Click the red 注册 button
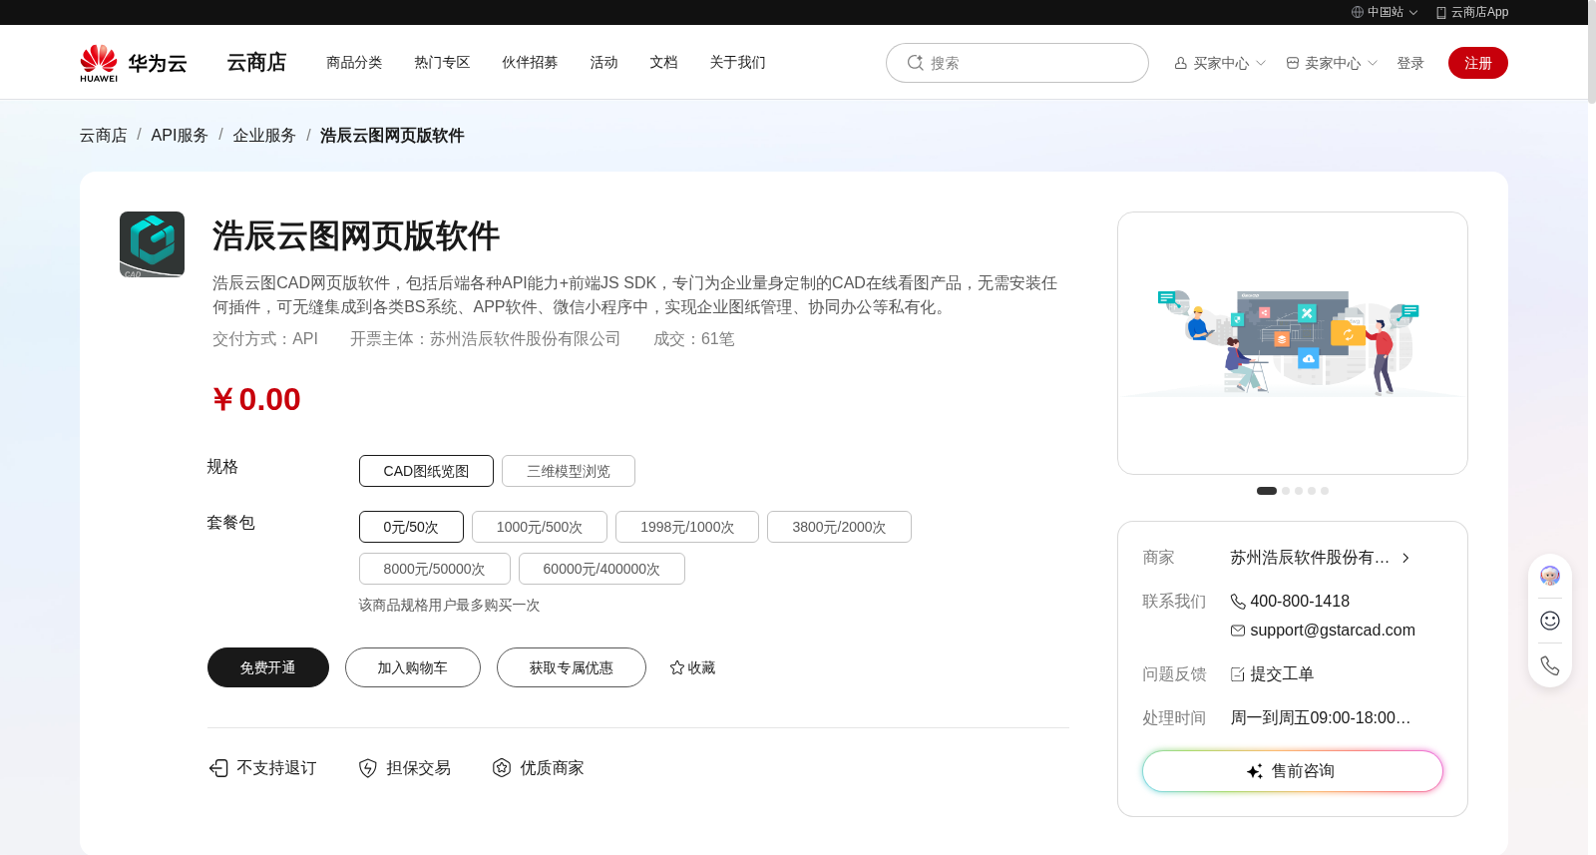 point(1478,63)
